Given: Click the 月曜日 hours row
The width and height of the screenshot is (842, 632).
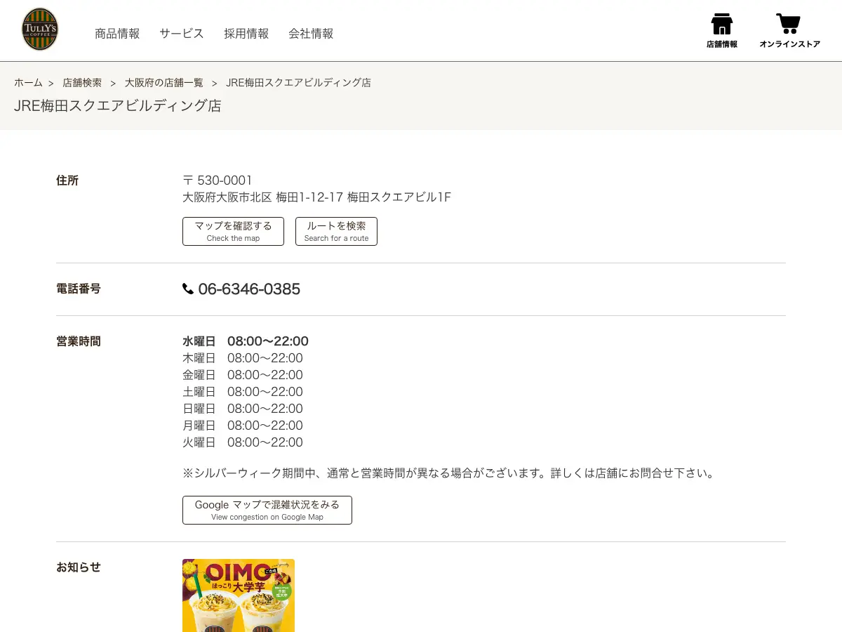Looking at the screenshot, I should [243, 426].
